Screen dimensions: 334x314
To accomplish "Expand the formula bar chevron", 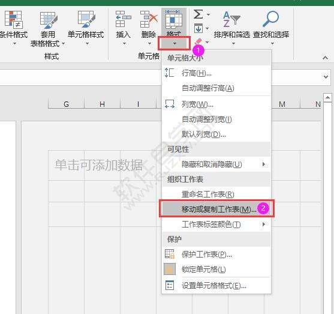I will tap(326, 77).
